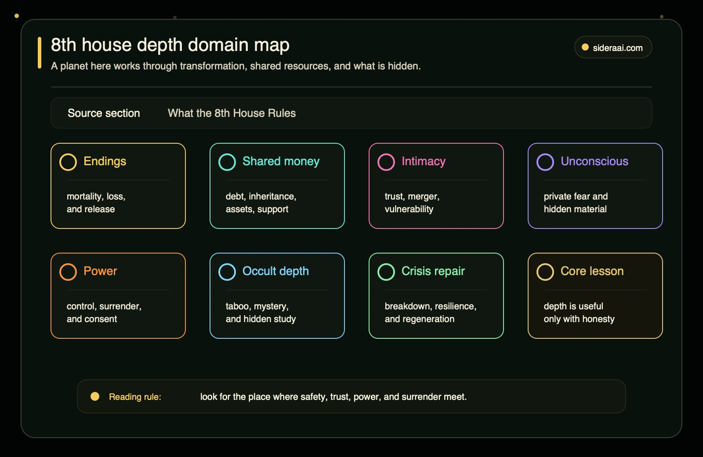Open the sideraai.com link
Viewport: 703px width, 457px height.
click(x=613, y=47)
